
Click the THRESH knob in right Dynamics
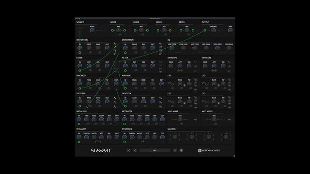(132, 137)
